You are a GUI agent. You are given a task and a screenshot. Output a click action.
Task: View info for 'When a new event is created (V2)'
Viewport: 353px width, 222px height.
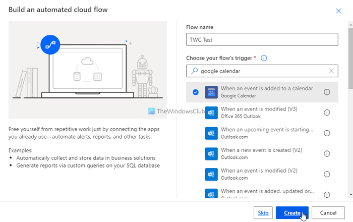(327, 153)
